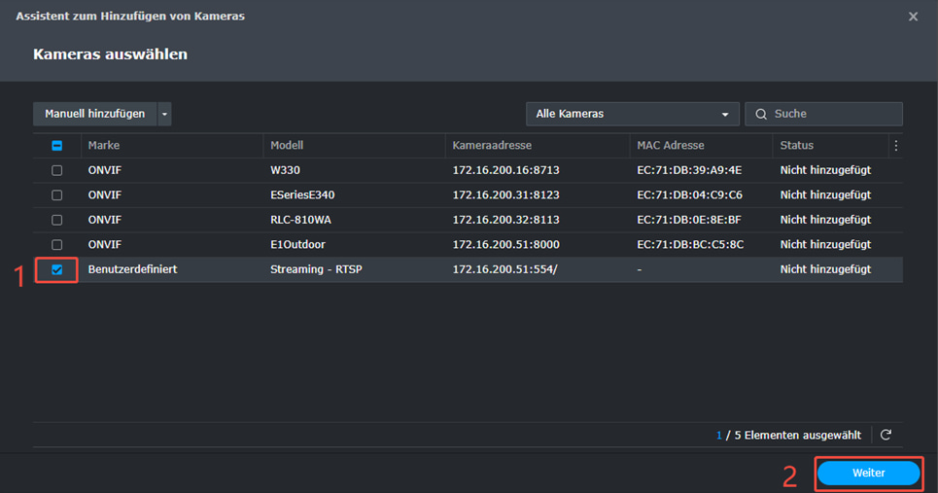The width and height of the screenshot is (938, 493).
Task: Click the Manuell hinzufügen button
Action: [95, 114]
